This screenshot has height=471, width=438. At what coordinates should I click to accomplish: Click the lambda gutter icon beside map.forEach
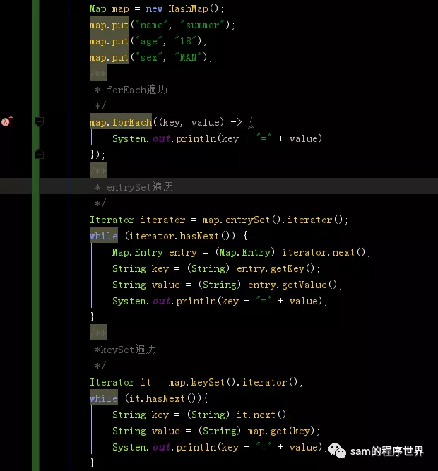pyautogui.click(x=7, y=121)
